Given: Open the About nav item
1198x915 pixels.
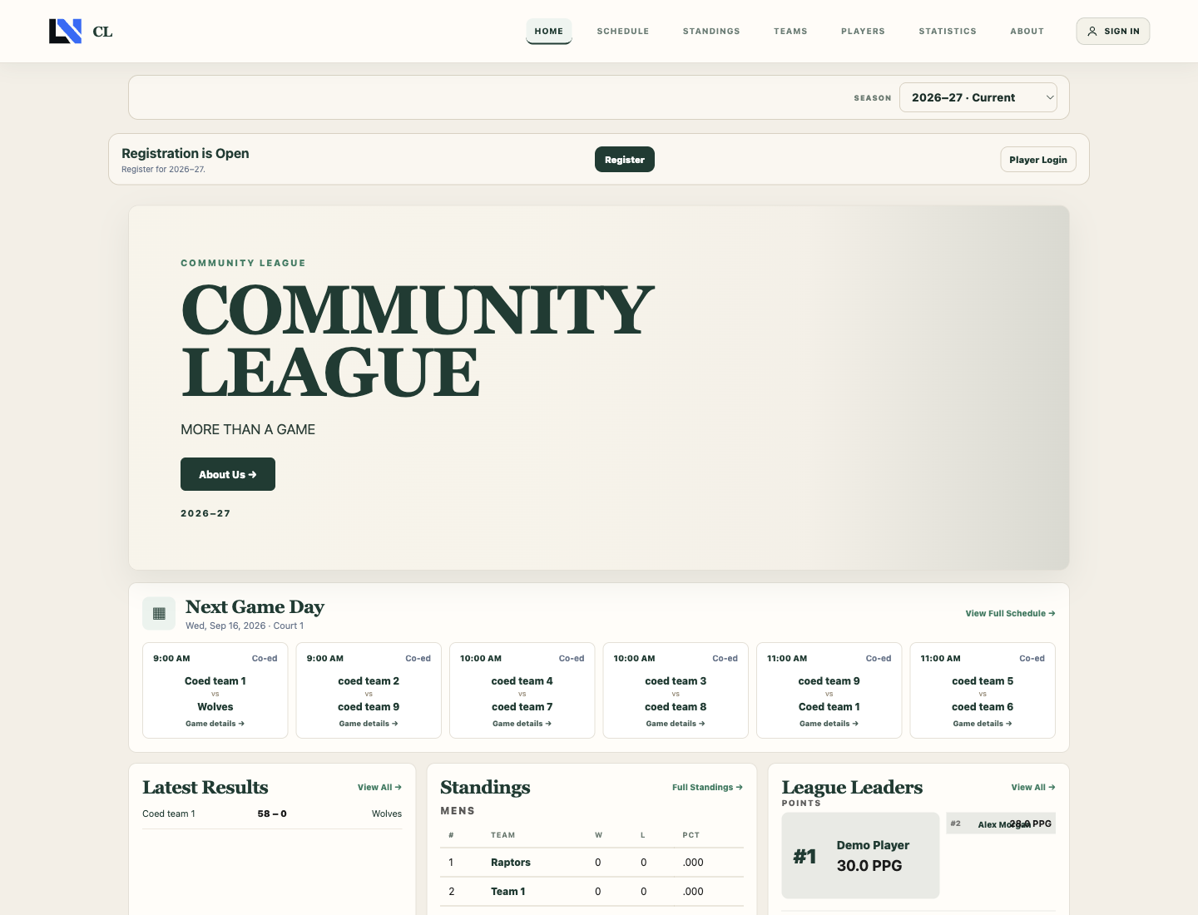Looking at the screenshot, I should click(x=1027, y=31).
